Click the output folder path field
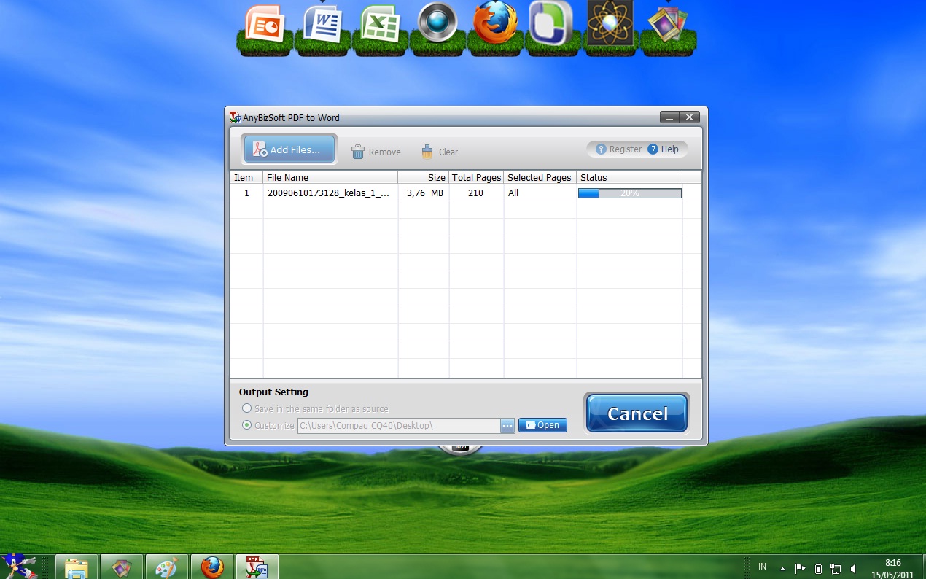Image resolution: width=926 pixels, height=579 pixels. pos(399,426)
